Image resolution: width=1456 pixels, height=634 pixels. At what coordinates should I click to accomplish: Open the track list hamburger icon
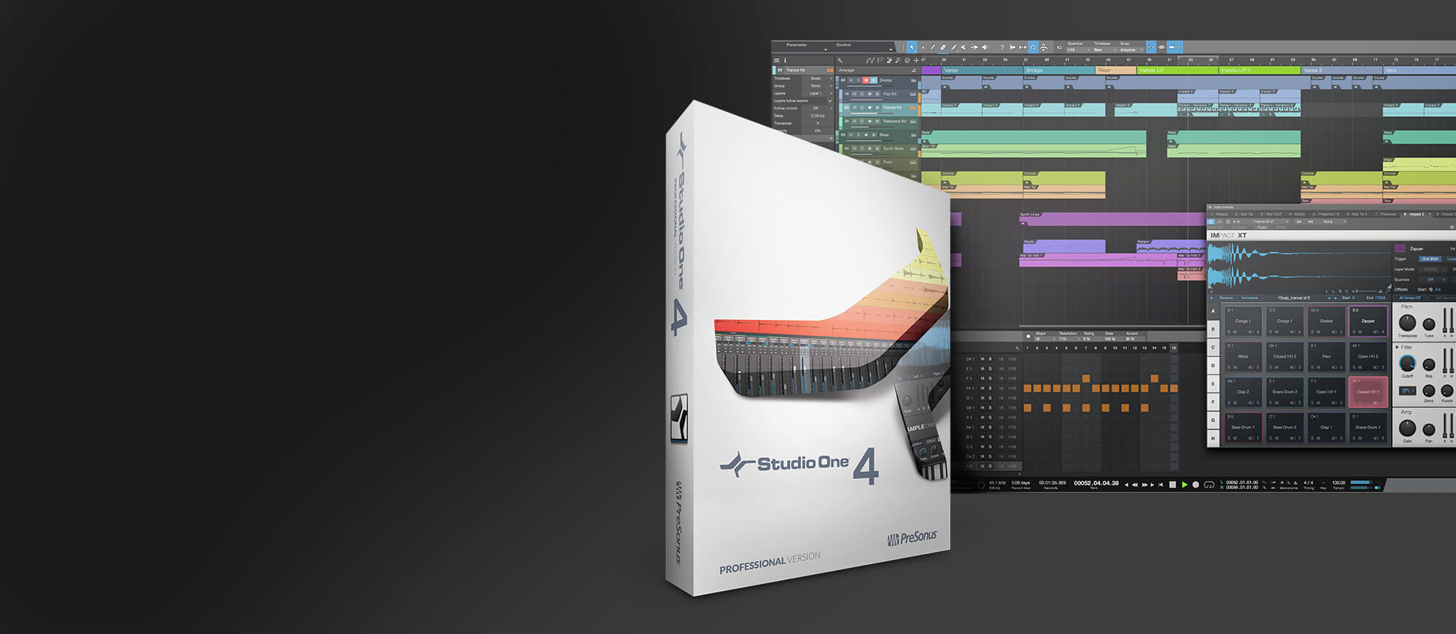776,60
